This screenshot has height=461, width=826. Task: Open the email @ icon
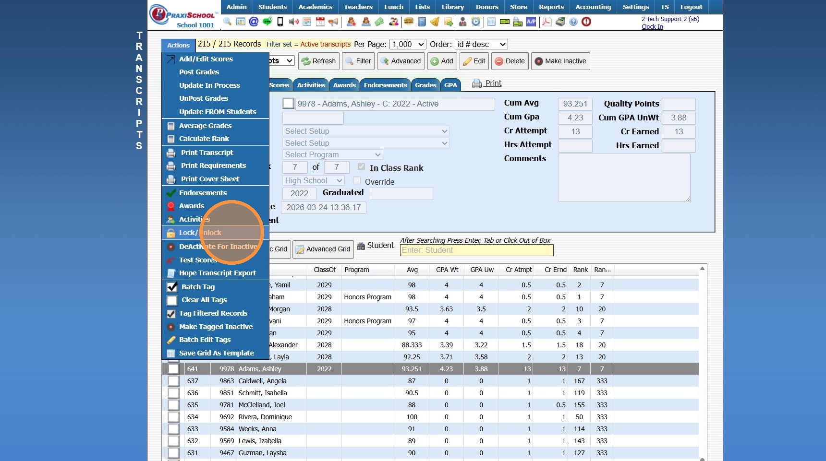pyautogui.click(x=254, y=22)
